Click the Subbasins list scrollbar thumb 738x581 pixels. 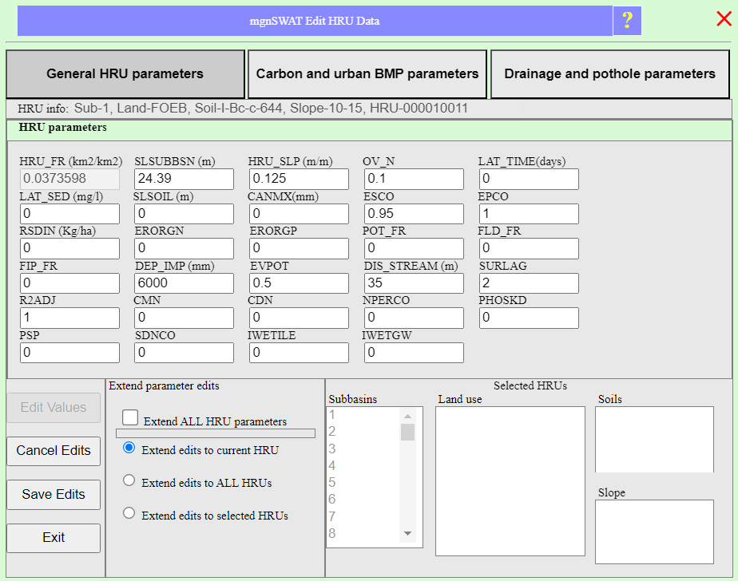point(407,432)
